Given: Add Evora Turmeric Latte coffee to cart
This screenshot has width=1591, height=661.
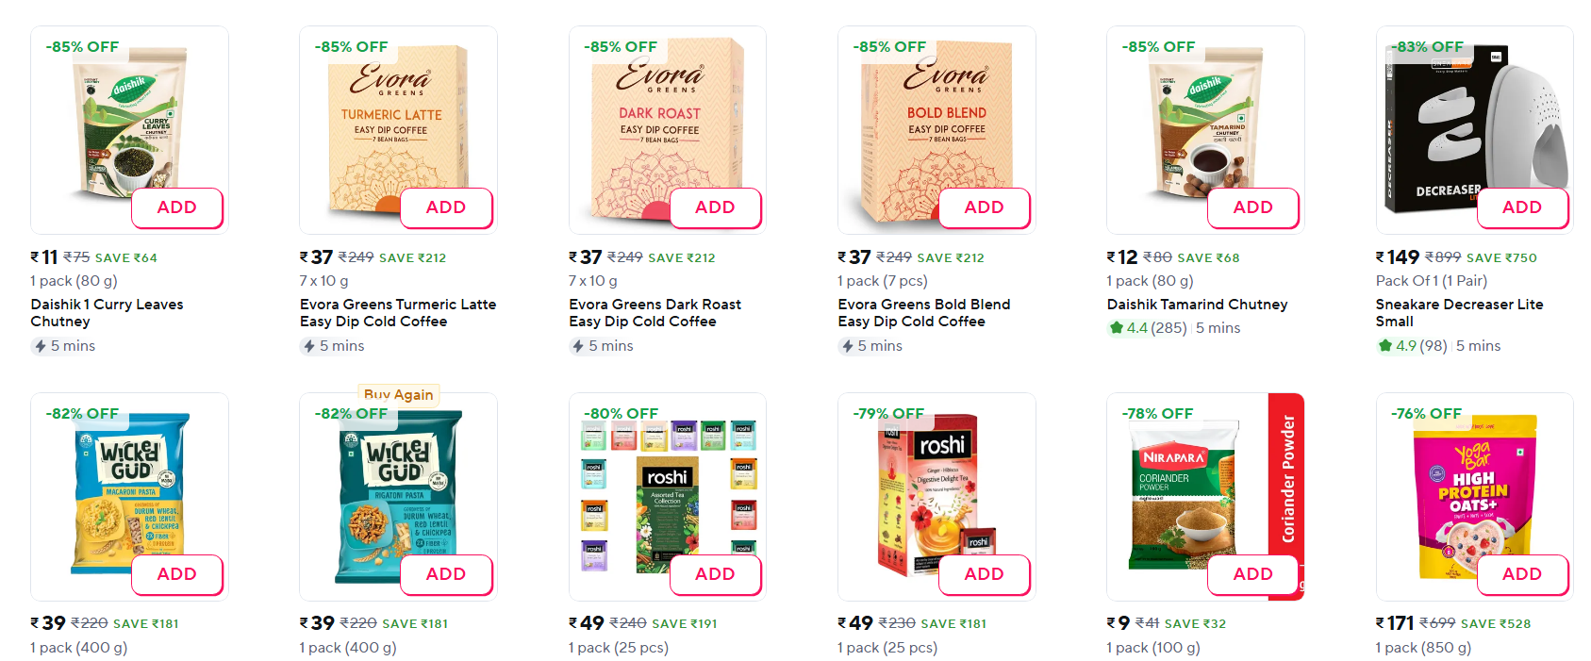Looking at the screenshot, I should coord(446,207).
